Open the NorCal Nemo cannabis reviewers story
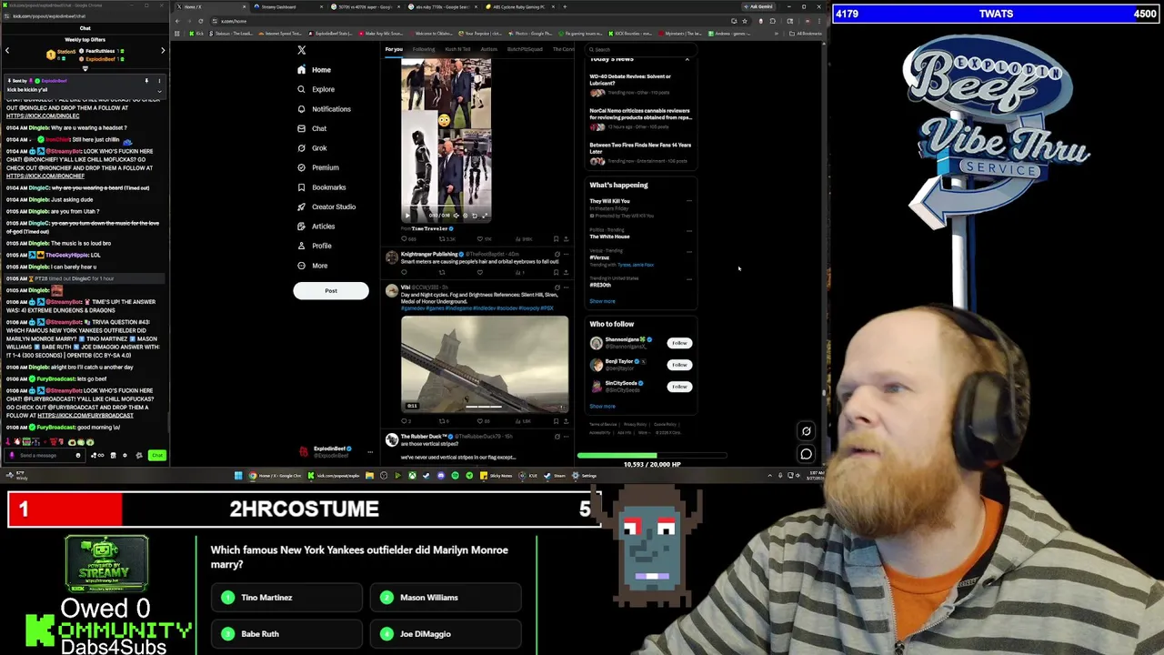 coord(641,117)
